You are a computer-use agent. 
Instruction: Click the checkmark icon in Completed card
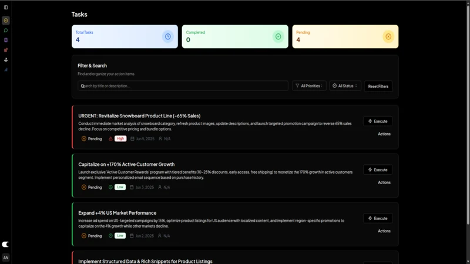278,36
